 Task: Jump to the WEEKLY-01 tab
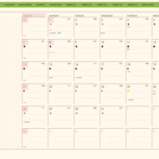click(x=71, y=5)
